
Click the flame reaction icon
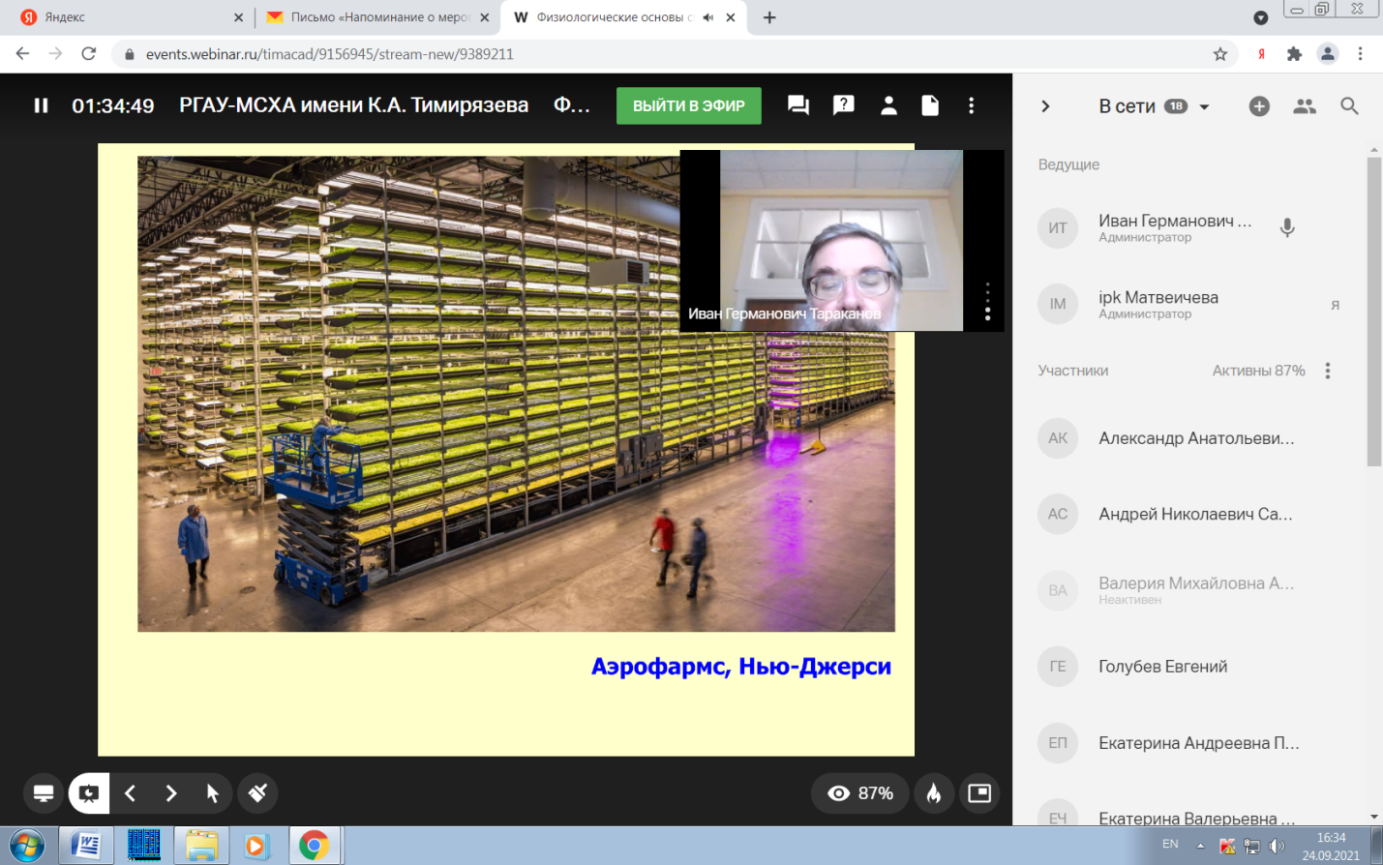click(x=934, y=793)
